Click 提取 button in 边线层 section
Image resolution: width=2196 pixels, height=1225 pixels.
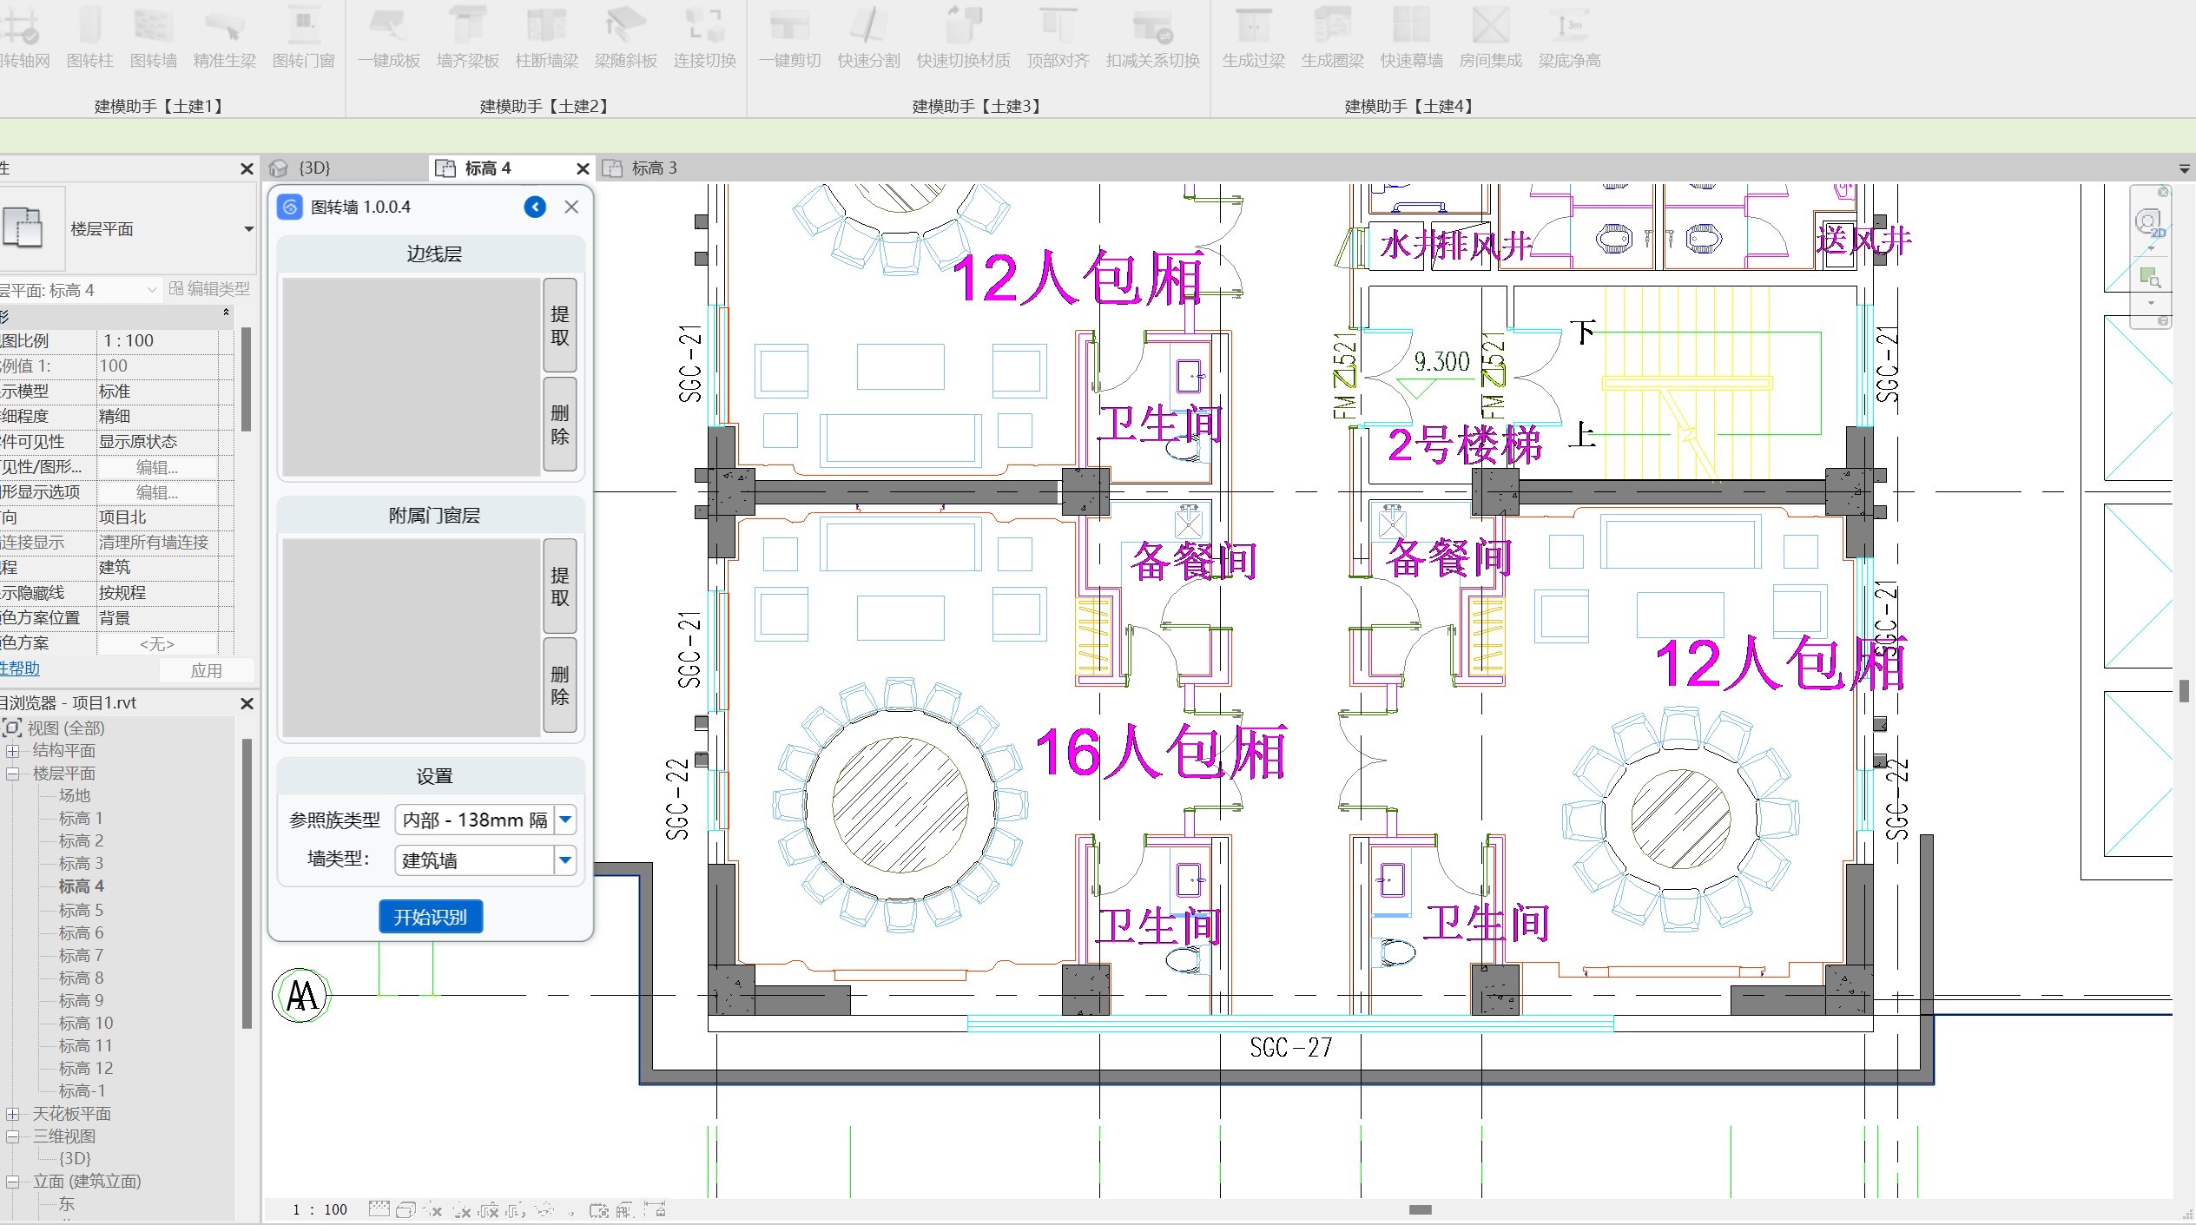[560, 326]
